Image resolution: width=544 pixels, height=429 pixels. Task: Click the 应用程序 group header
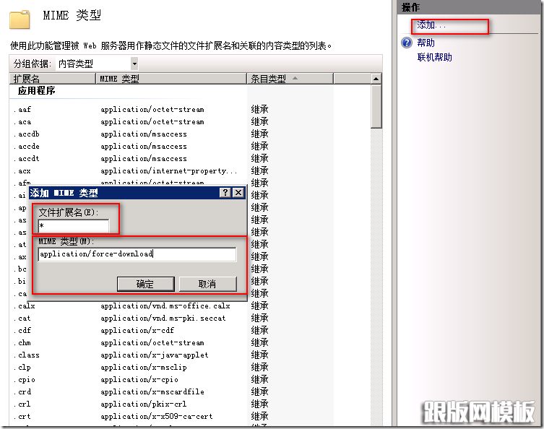tap(36, 91)
